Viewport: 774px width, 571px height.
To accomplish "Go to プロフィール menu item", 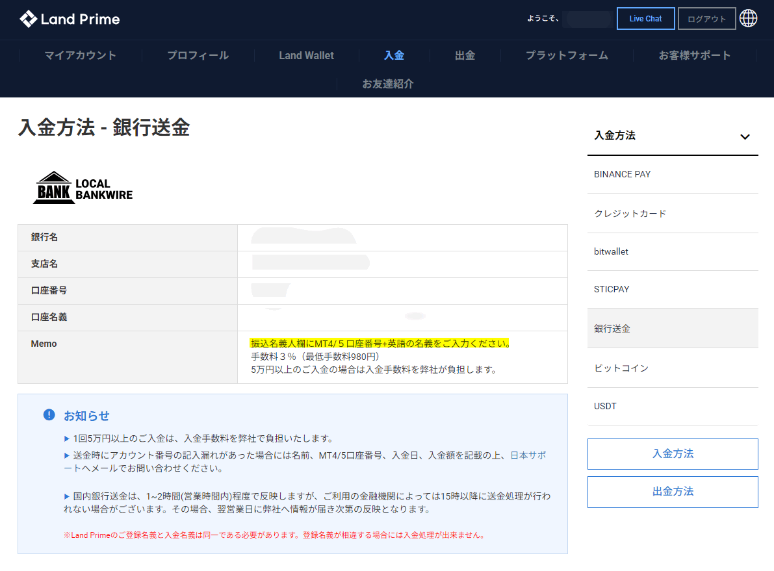I will click(198, 55).
